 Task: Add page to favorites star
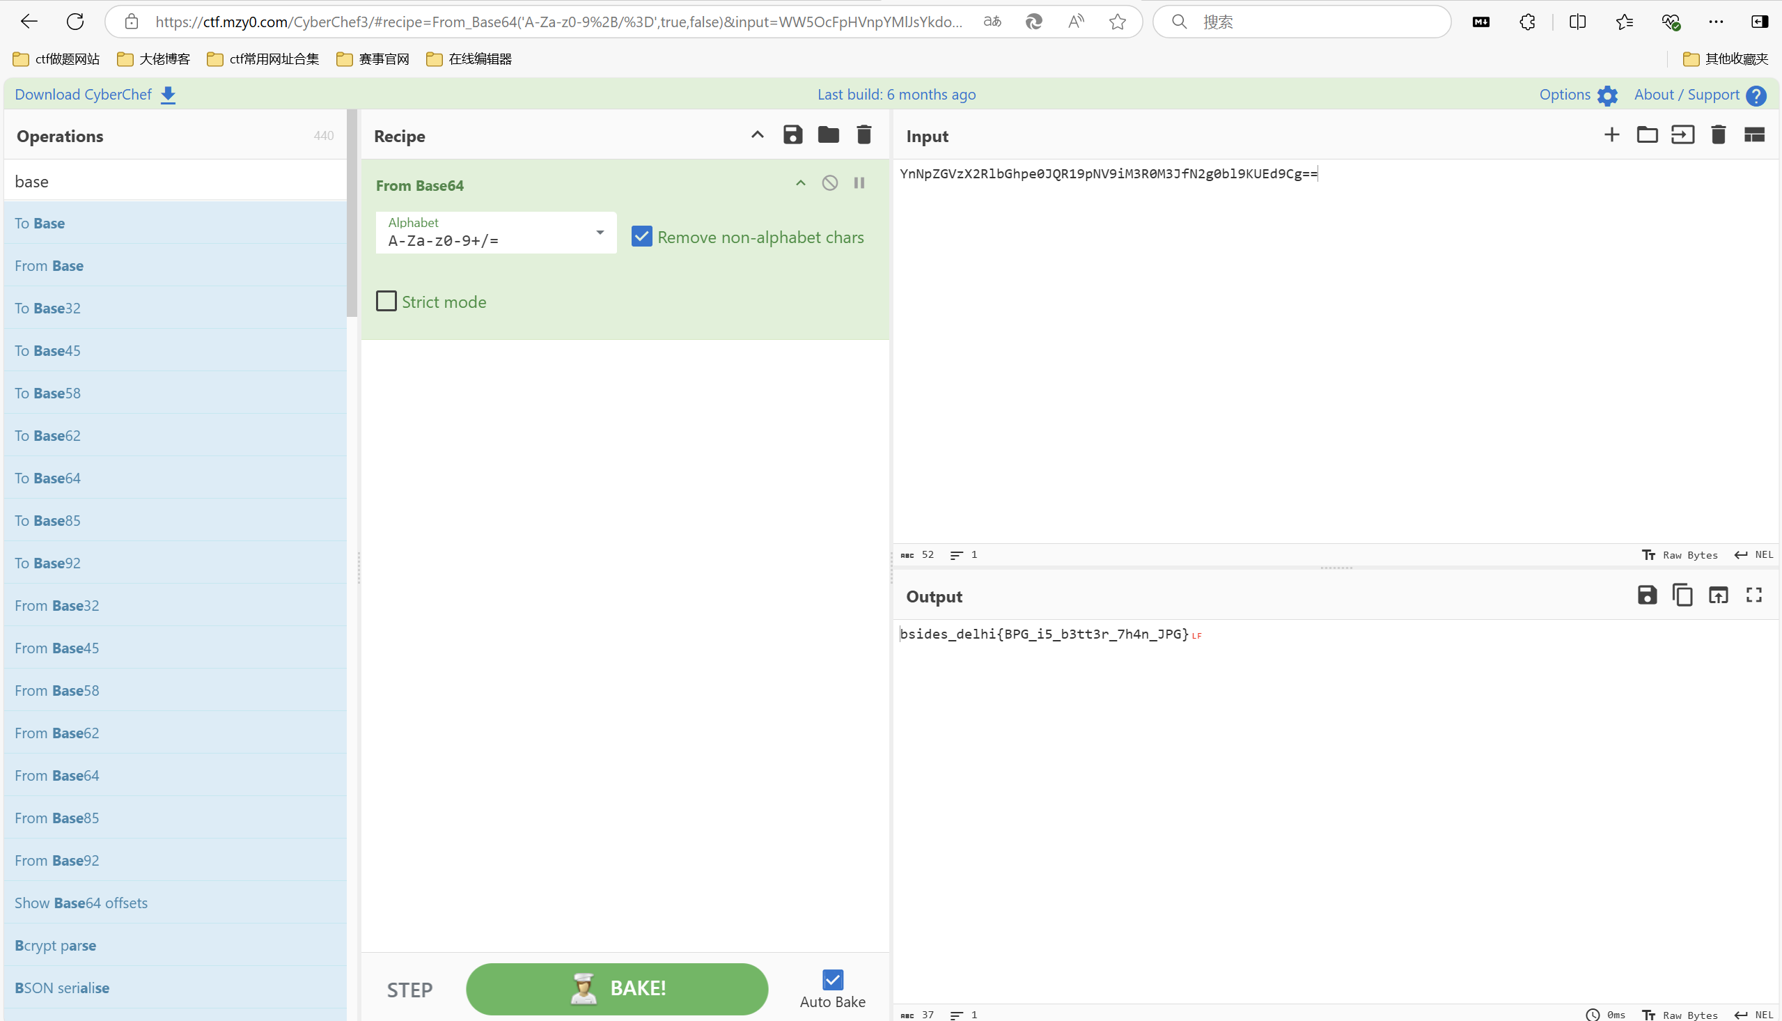coord(1118,22)
